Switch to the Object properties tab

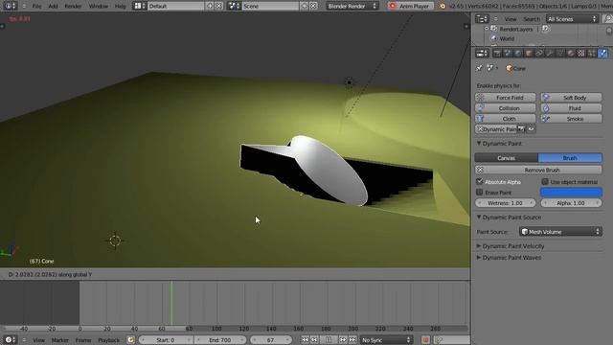(x=529, y=53)
